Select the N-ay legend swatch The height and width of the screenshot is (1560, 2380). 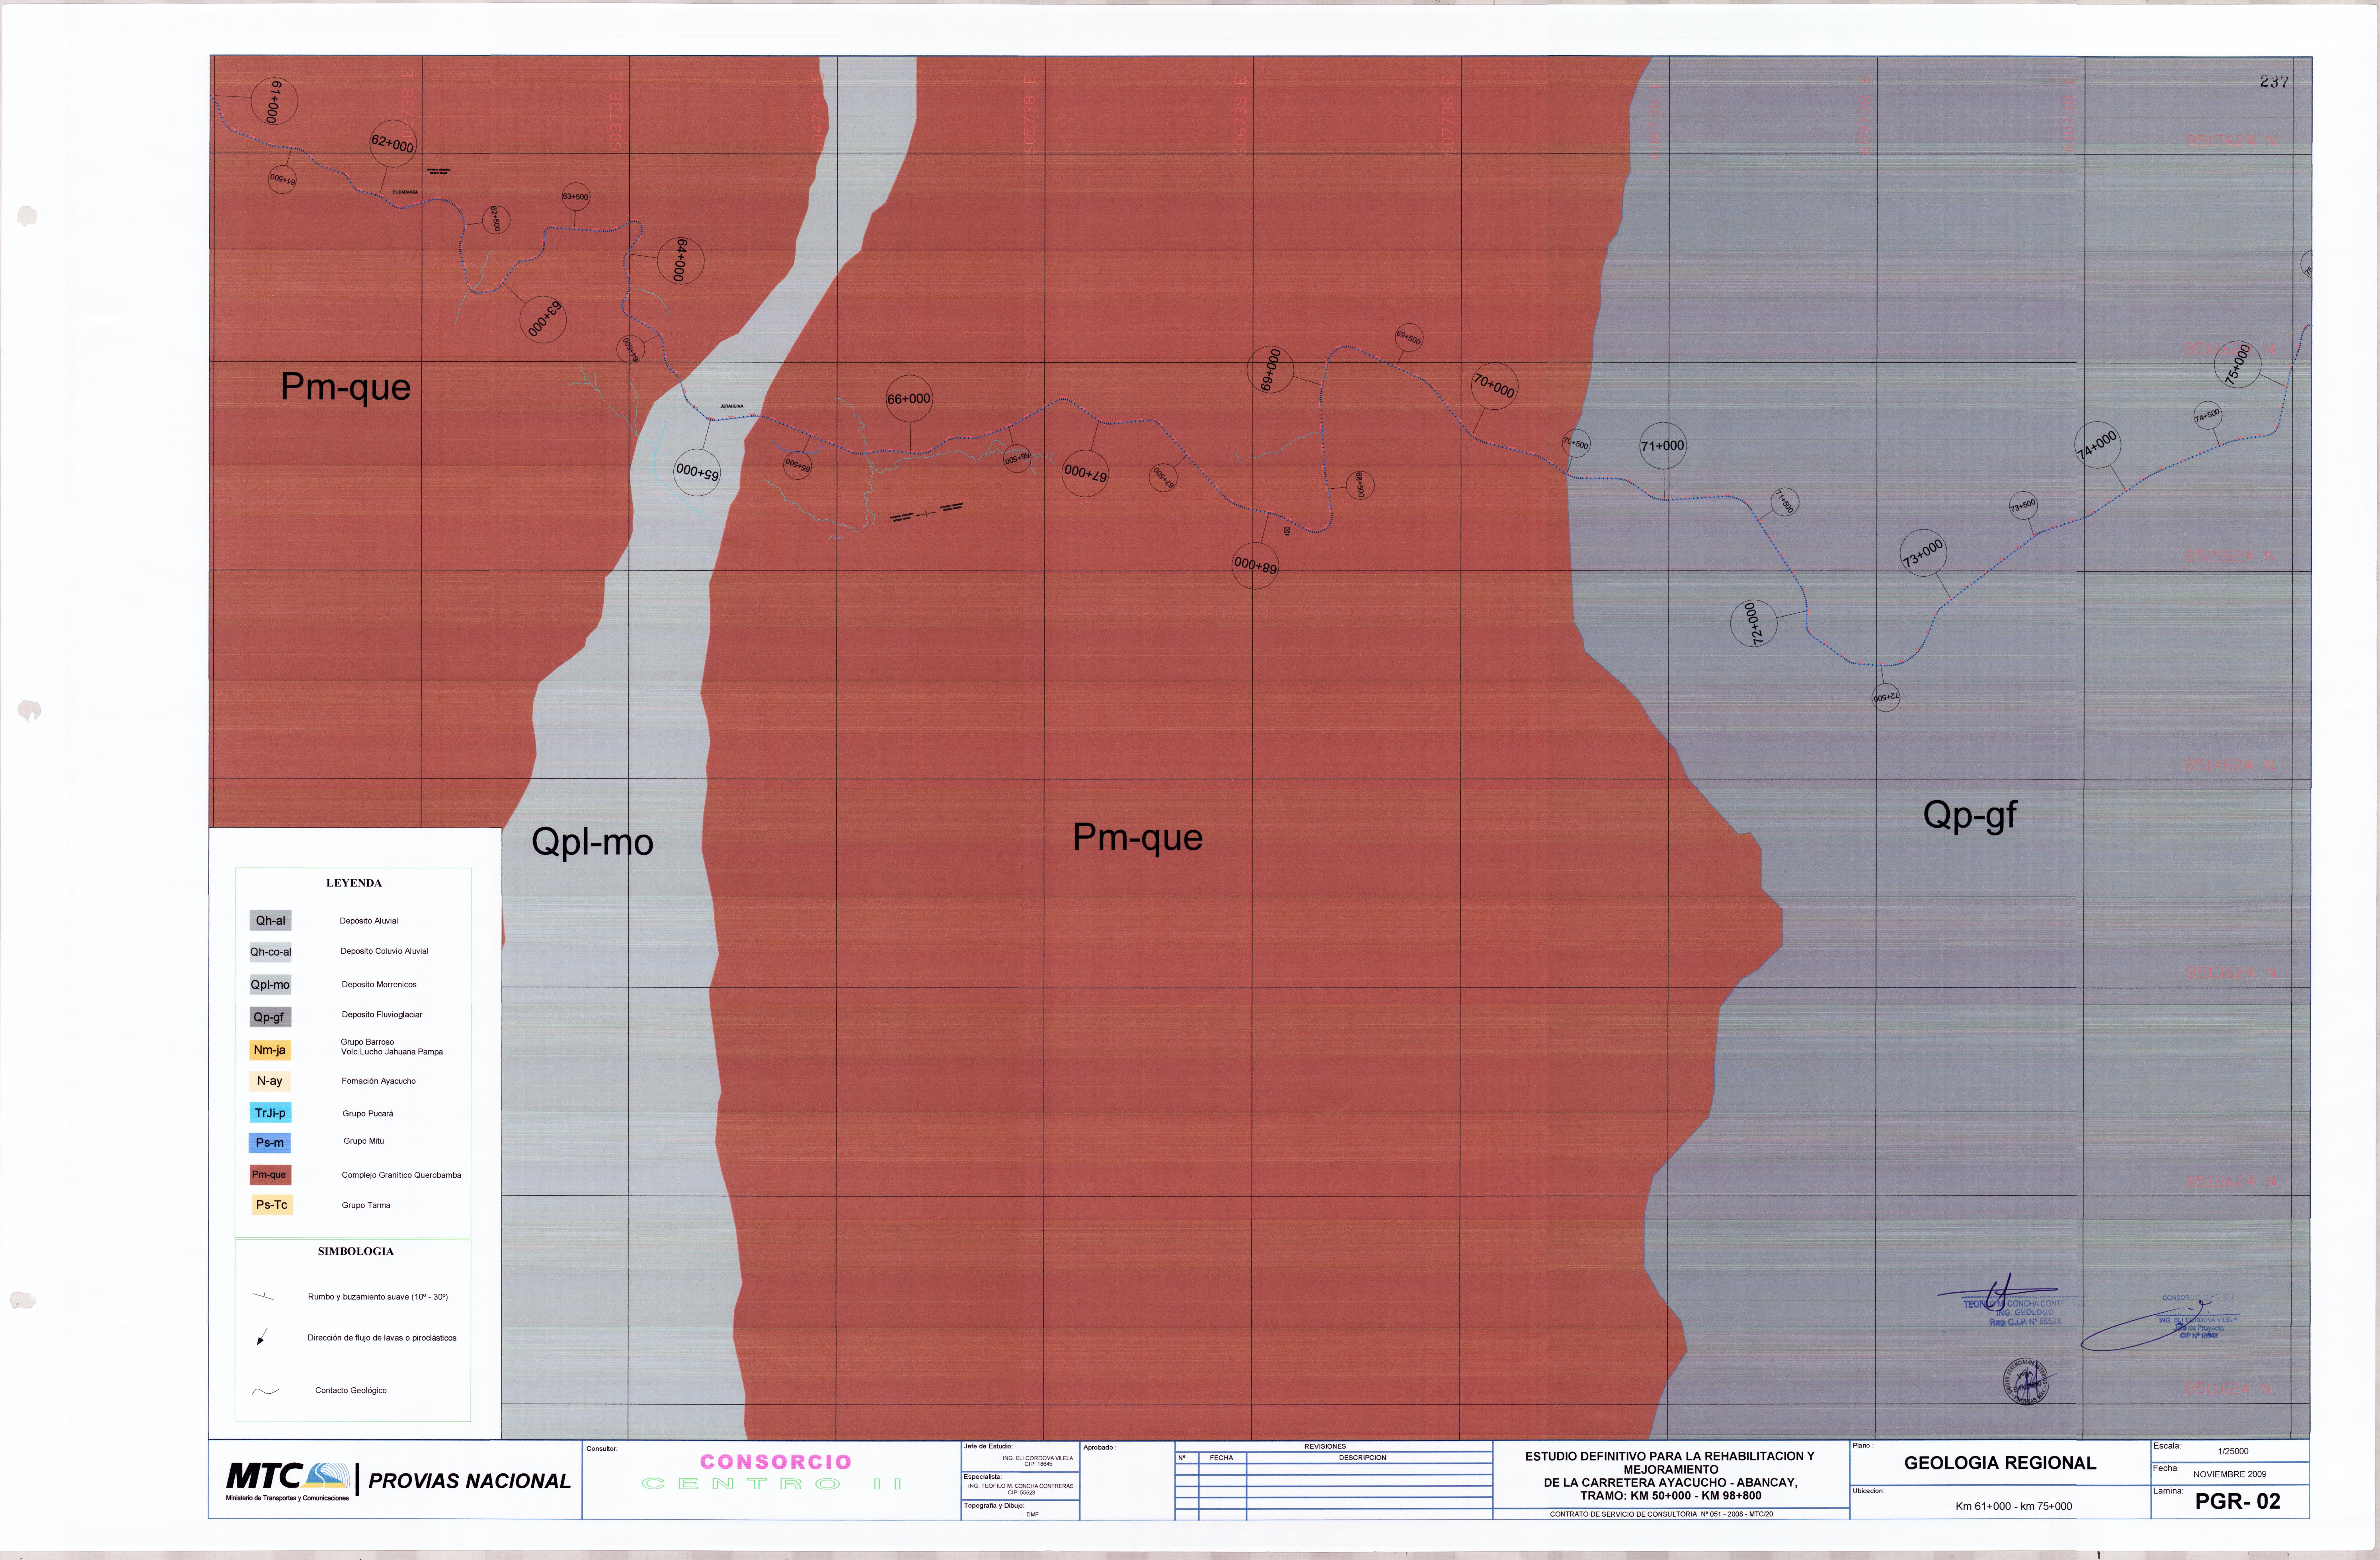[x=270, y=1081]
